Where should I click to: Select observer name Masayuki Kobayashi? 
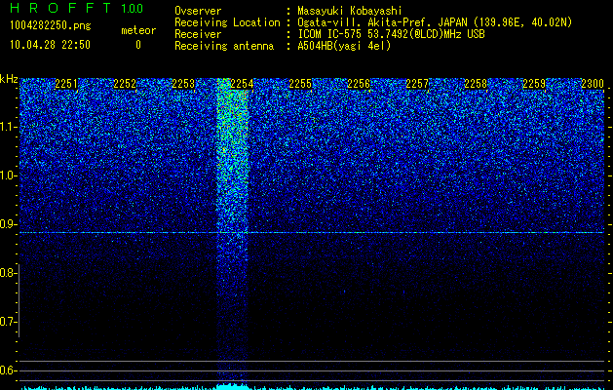coord(350,11)
